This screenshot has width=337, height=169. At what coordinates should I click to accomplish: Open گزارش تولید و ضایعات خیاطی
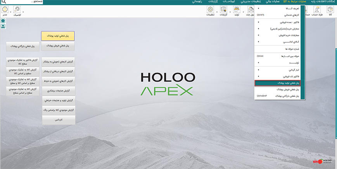59,100
